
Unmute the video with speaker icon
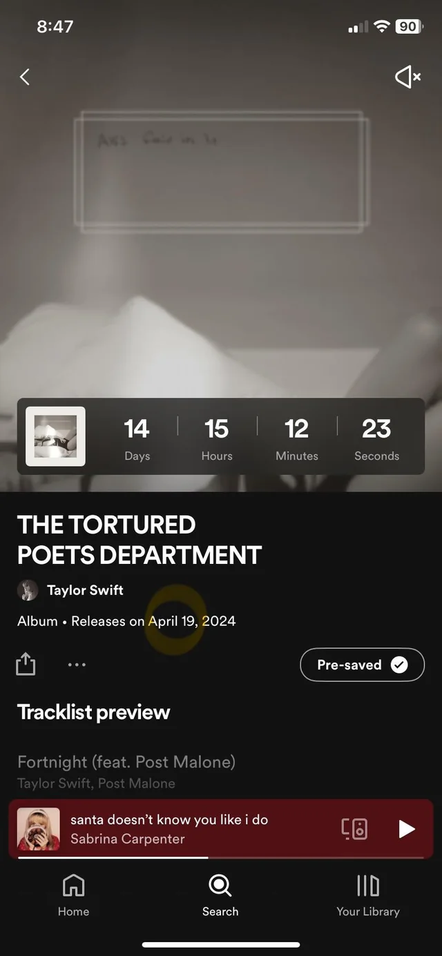coord(407,77)
